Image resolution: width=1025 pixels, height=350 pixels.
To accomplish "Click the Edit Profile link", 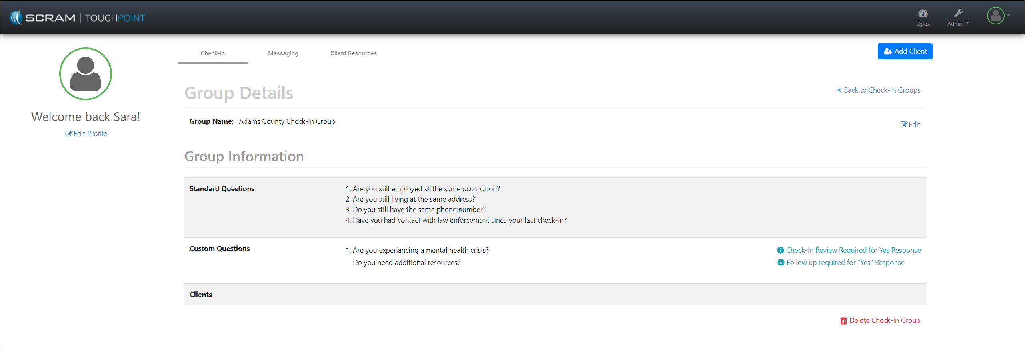I will click(x=90, y=134).
